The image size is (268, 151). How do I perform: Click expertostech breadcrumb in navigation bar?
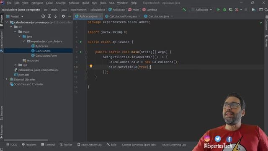(78, 10)
